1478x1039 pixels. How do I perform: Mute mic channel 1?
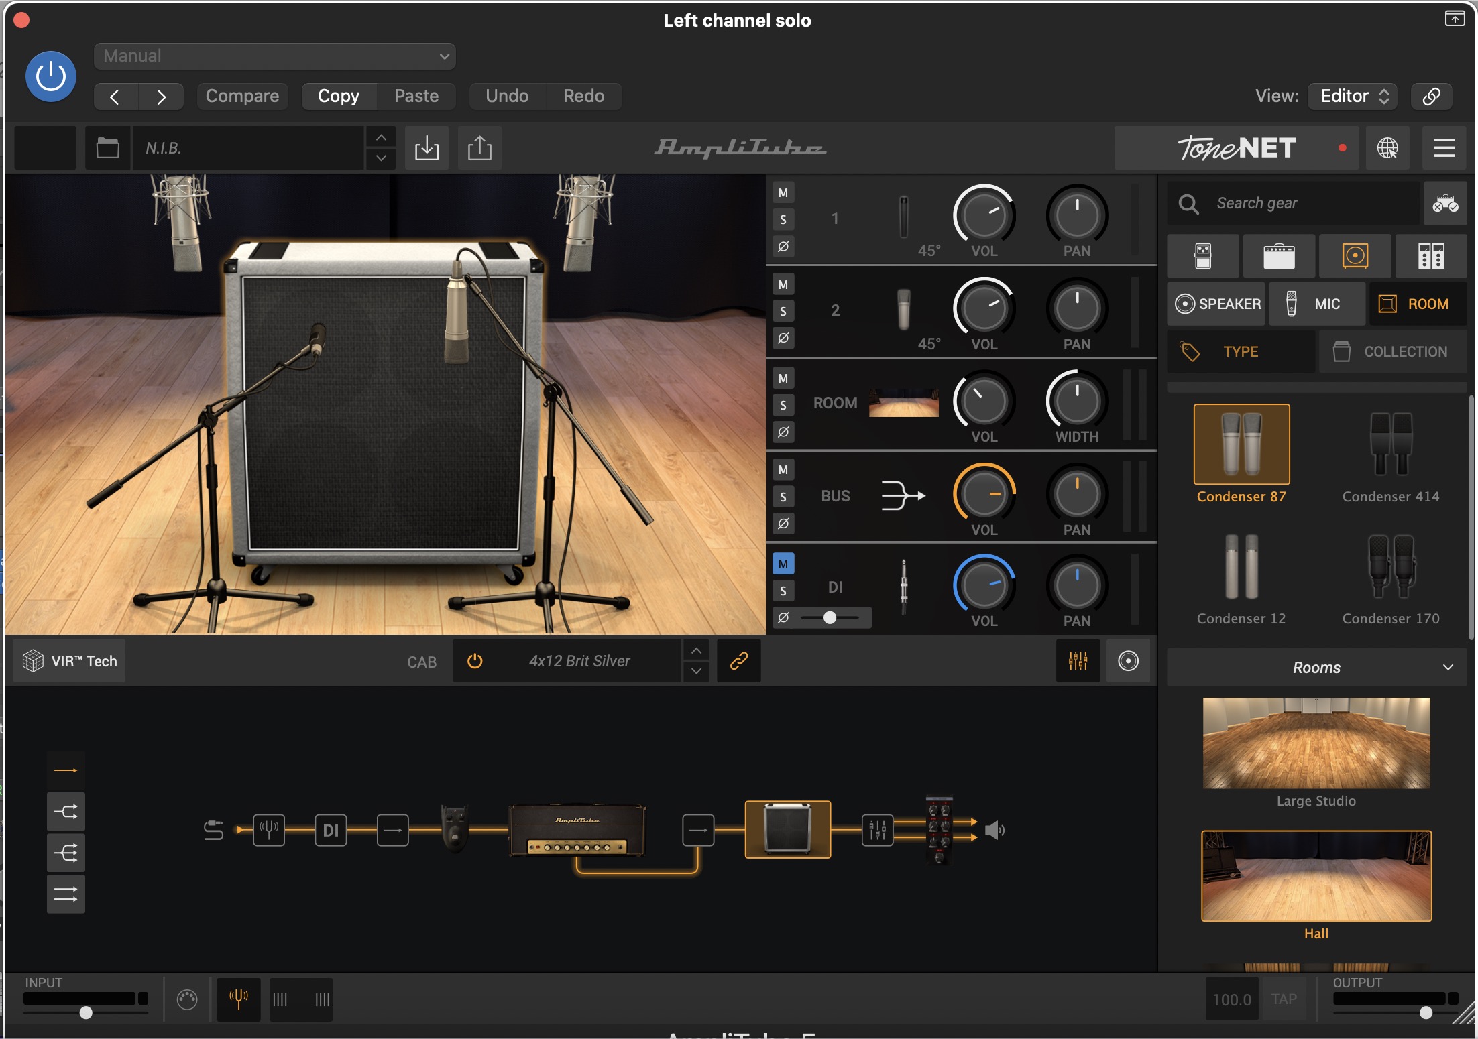[783, 193]
